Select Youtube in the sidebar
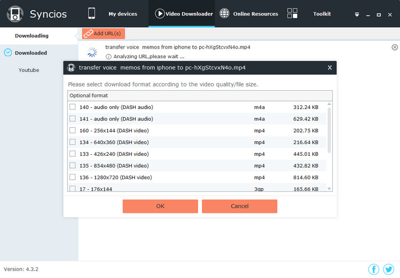Image resolution: width=400 pixels, height=278 pixels. 29,70
